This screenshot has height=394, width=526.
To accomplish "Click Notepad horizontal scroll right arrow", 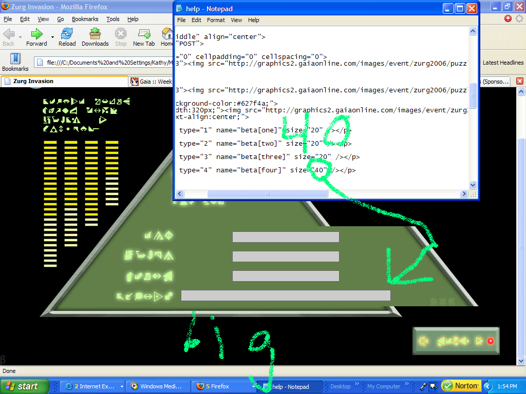I will coord(464,193).
